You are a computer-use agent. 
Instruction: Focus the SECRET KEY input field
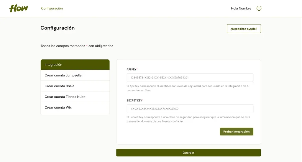190,109
